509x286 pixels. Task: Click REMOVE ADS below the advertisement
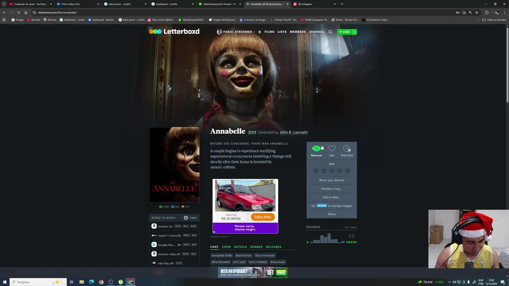[220, 237]
